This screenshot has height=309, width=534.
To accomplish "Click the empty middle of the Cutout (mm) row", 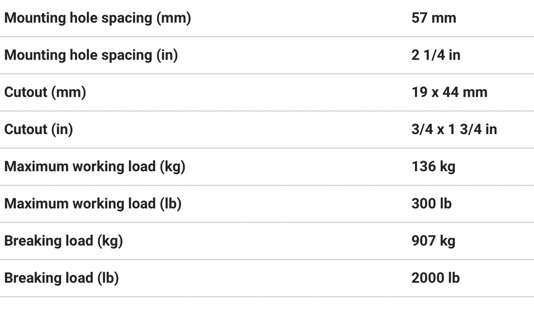I will (x=245, y=92).
